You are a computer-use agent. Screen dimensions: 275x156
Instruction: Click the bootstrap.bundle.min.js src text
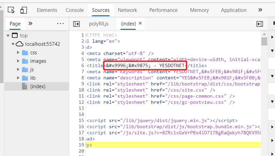[187, 127]
